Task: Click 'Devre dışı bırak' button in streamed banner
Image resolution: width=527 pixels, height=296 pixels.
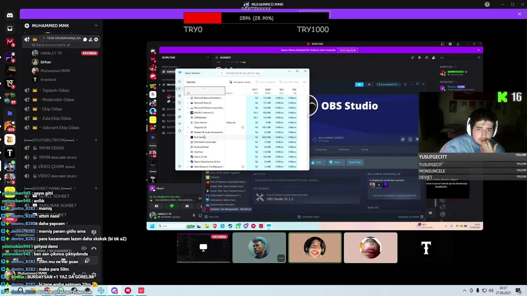Action: point(347,50)
